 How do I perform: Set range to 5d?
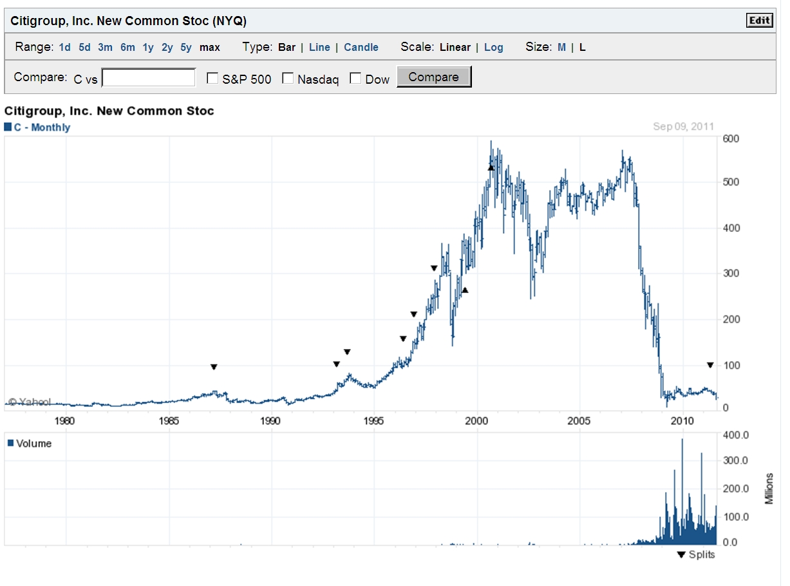pyautogui.click(x=85, y=47)
